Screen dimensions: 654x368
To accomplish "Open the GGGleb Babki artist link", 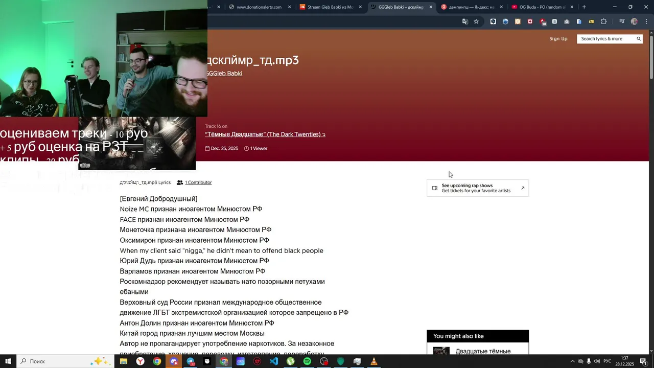I will [x=224, y=74].
